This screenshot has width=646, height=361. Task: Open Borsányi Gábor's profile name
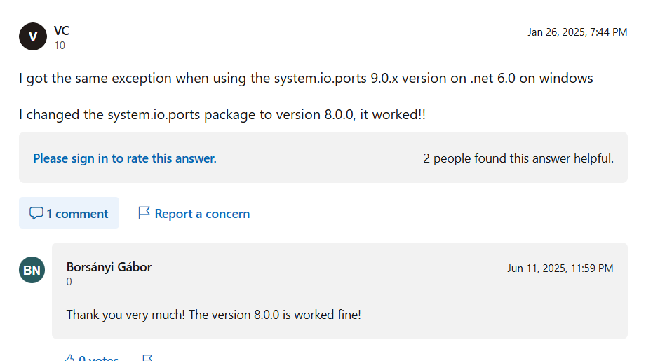click(109, 266)
